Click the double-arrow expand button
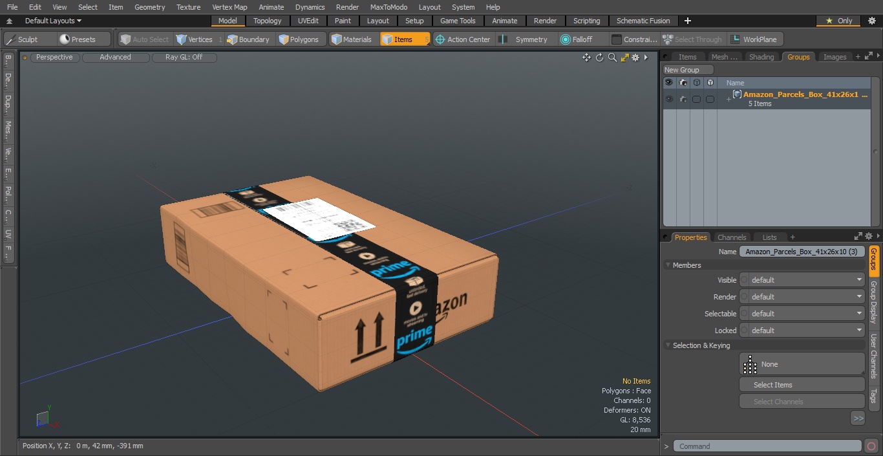883x456 pixels. (858, 418)
